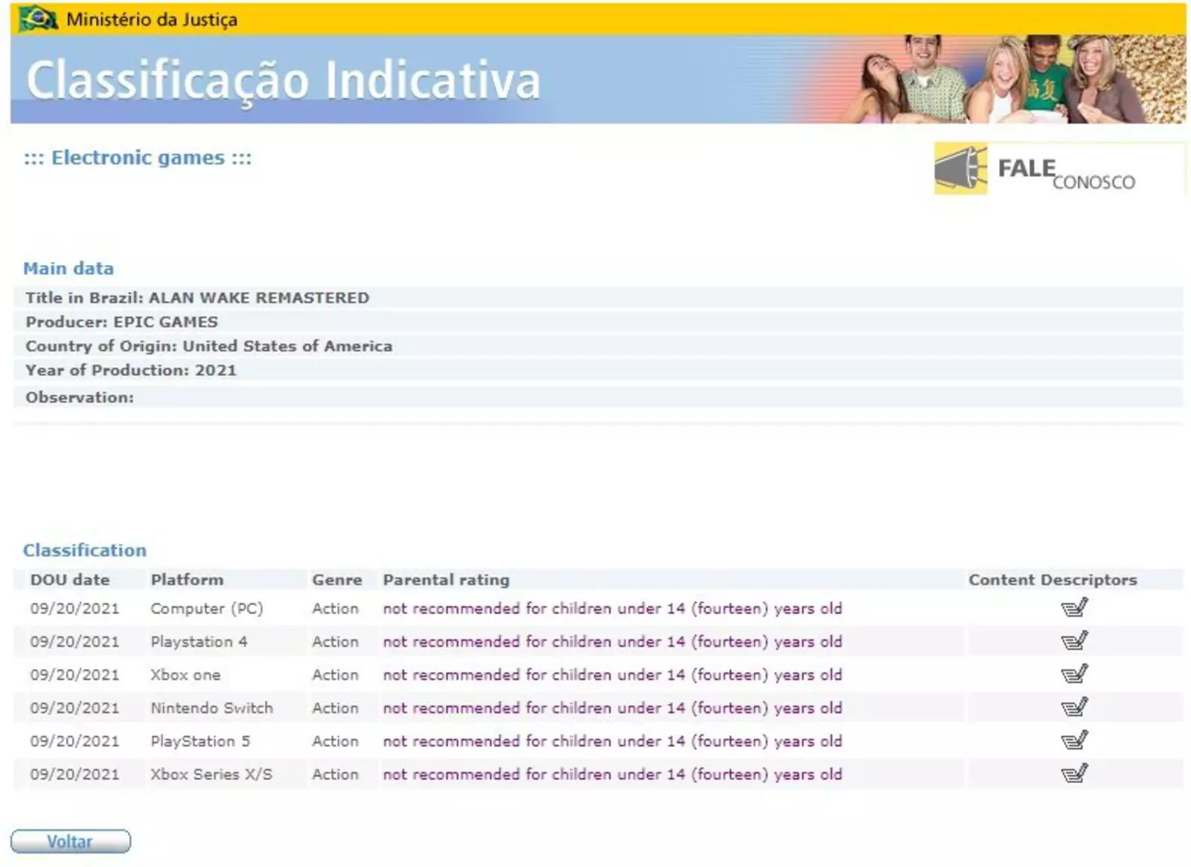Open content descriptors for Xbox Series X/S row
1191x867 pixels.
pos(1073,774)
